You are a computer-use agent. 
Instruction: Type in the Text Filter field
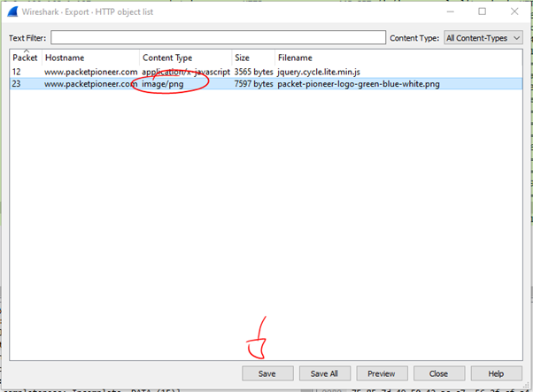point(219,38)
